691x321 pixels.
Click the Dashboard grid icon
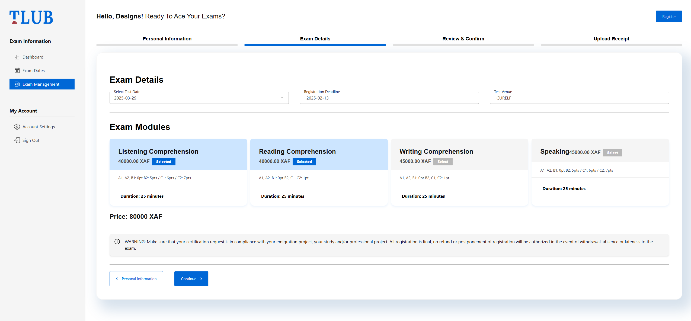click(x=17, y=57)
